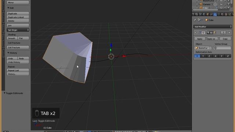Click the Repeat Last button
Screen dimensions: 235x132
pos(18,70)
